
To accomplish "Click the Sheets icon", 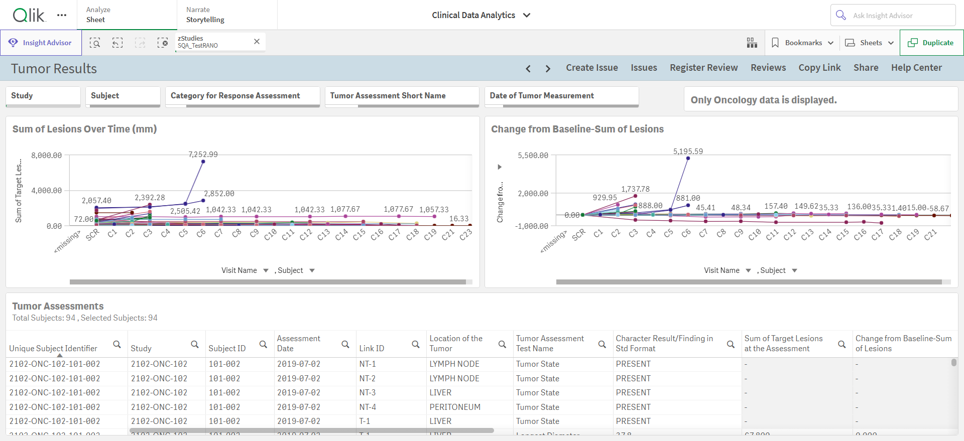I will (850, 43).
